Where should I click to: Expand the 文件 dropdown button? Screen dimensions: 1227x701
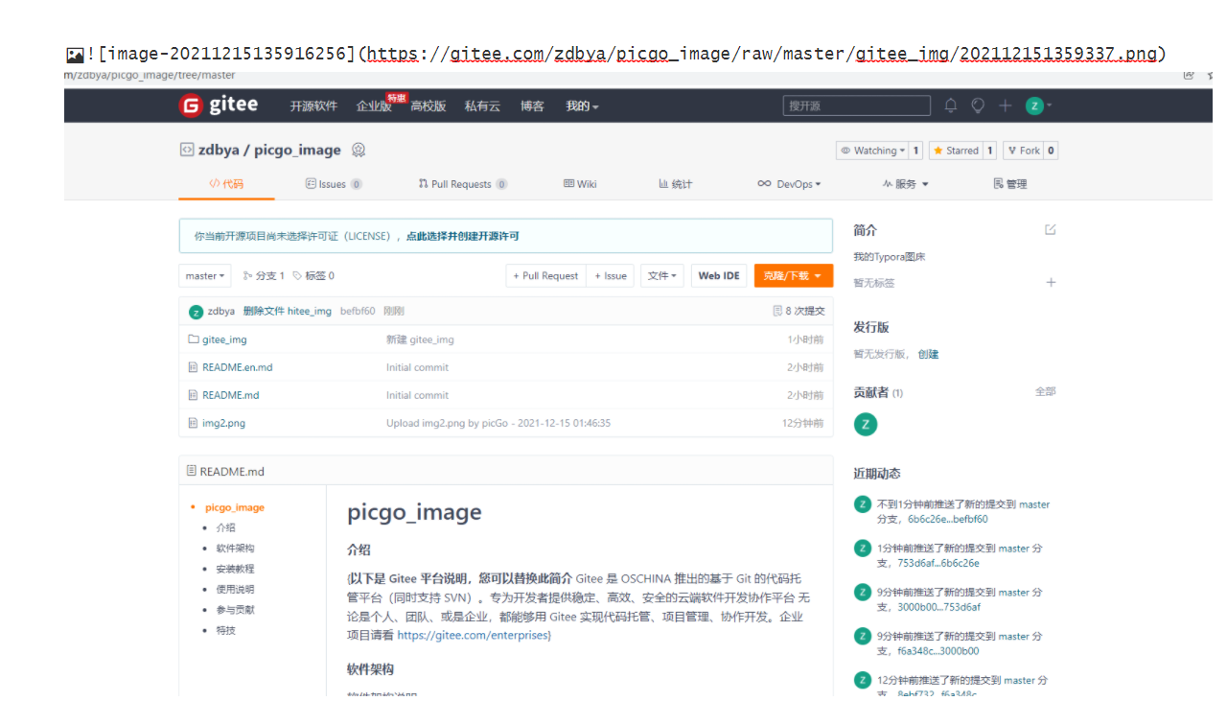click(662, 275)
